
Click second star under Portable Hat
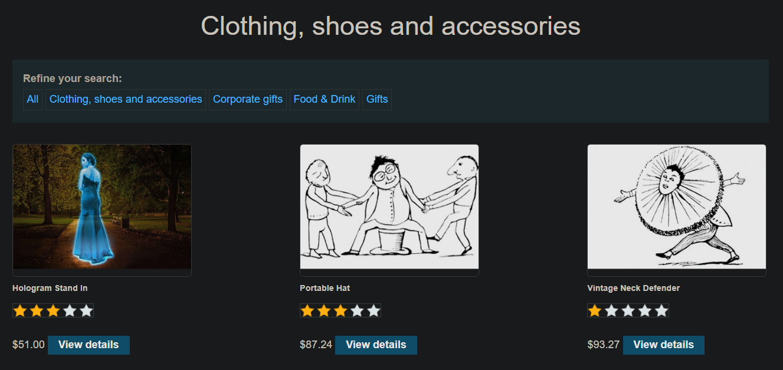coord(324,310)
